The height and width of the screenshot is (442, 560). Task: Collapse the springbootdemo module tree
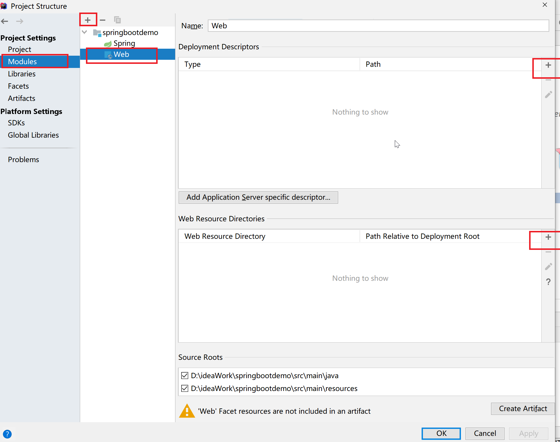pos(84,32)
